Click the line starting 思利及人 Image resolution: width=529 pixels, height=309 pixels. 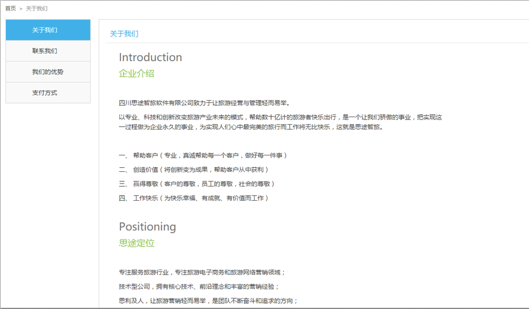pyautogui.click(x=208, y=301)
